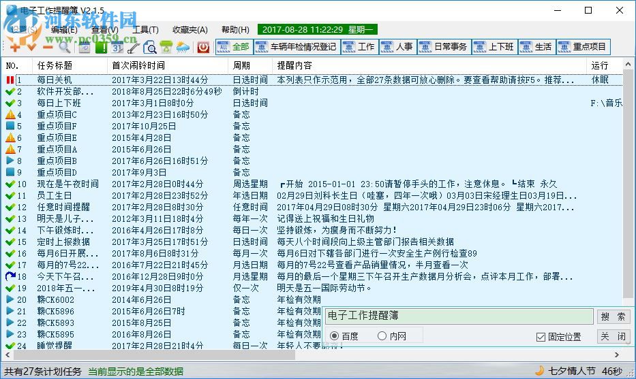
Task: Switch to the 全部 category tab
Action: coord(234,47)
